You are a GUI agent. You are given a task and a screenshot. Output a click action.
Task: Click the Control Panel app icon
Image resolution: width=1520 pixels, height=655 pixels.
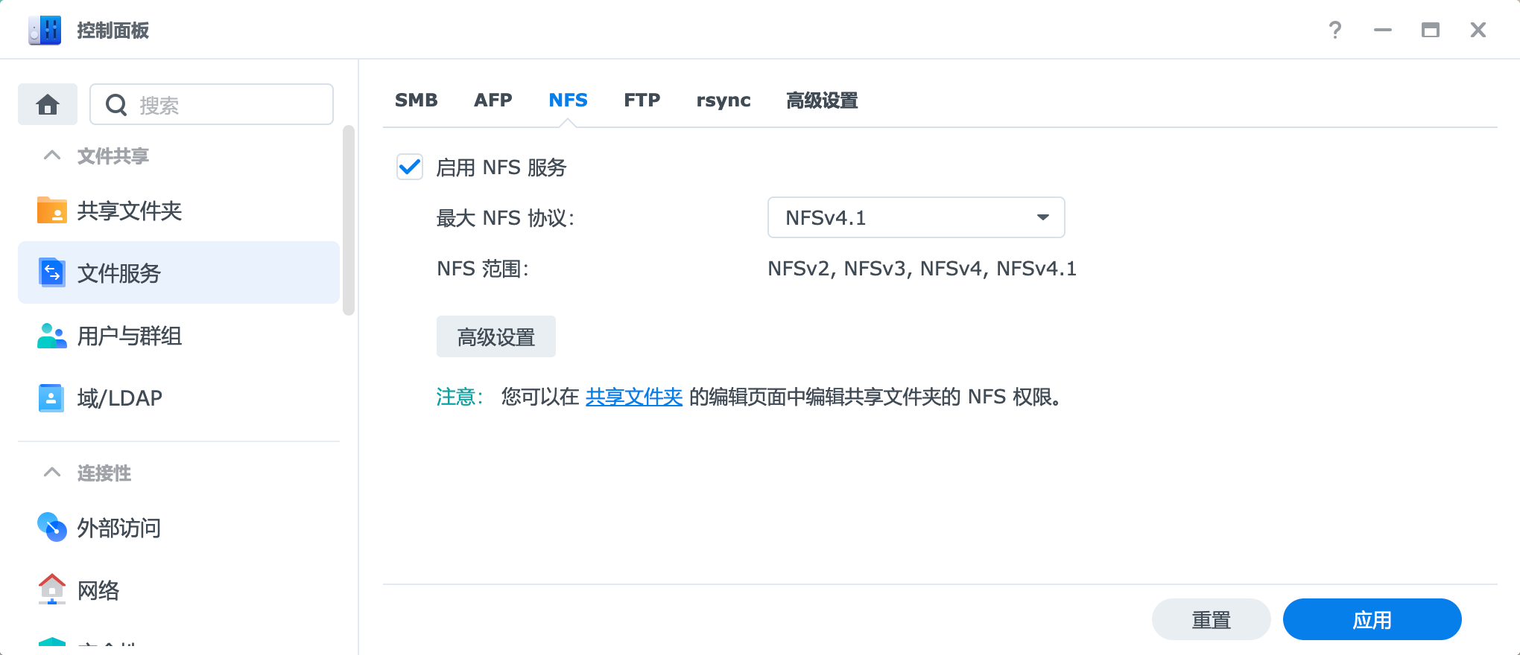[45, 31]
